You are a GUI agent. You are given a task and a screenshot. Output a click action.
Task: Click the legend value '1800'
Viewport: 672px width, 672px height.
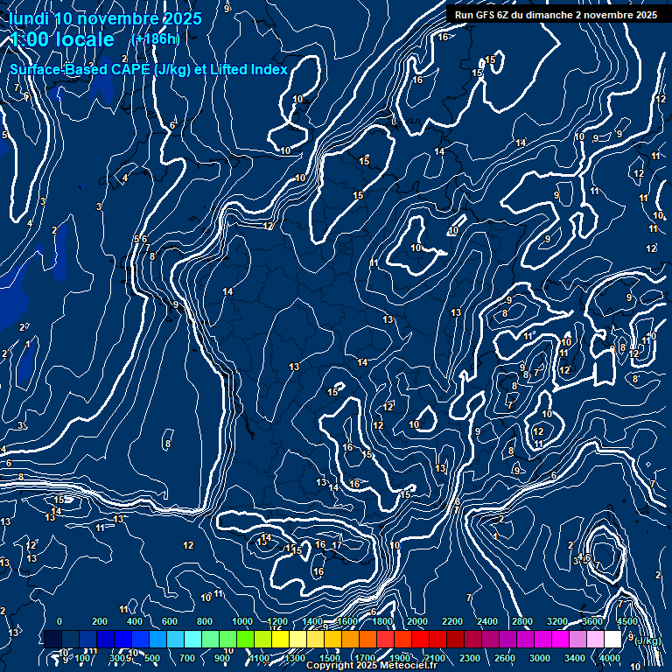pyautogui.click(x=382, y=621)
